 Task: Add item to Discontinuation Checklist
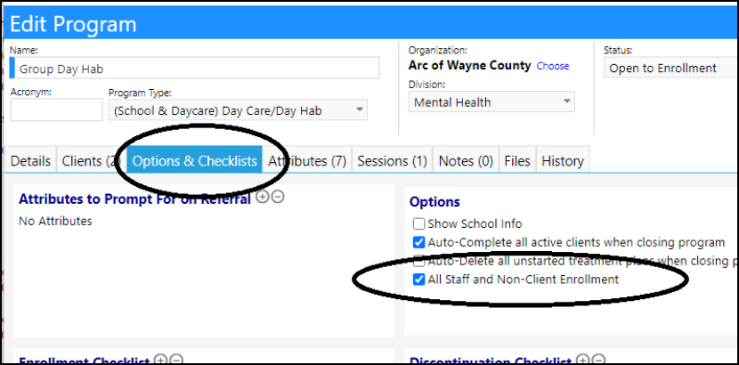(582, 361)
